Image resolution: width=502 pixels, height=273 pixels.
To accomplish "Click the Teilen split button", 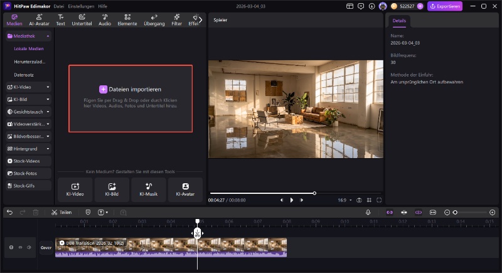I will [61, 212].
